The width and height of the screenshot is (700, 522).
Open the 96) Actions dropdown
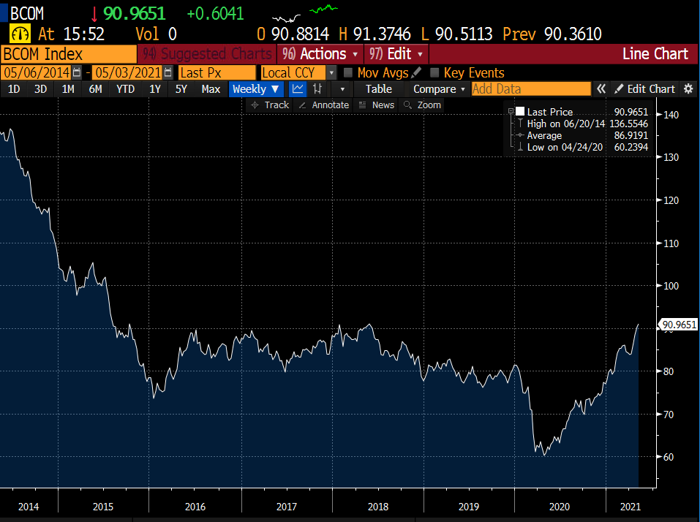point(320,54)
